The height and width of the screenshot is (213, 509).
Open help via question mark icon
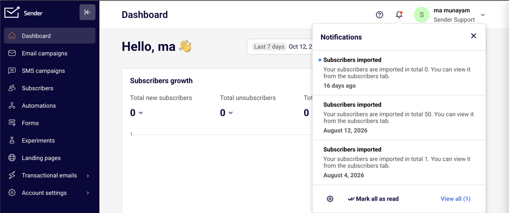point(379,14)
